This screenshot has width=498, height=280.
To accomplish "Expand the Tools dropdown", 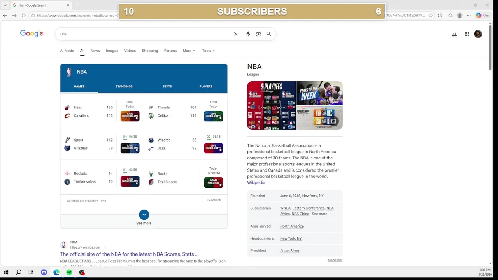I will coord(208,51).
